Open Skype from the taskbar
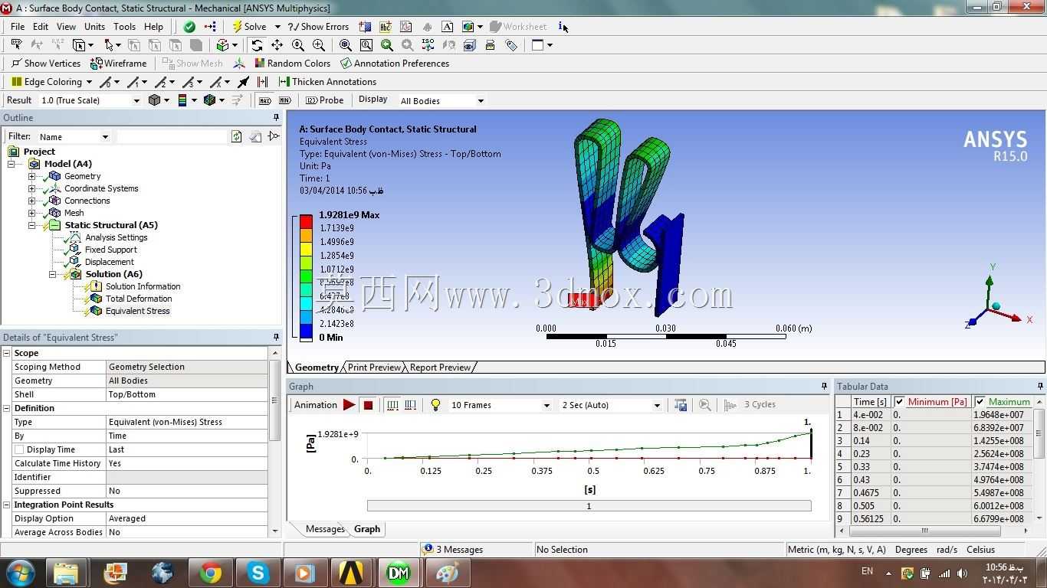The image size is (1047, 588). click(x=258, y=573)
